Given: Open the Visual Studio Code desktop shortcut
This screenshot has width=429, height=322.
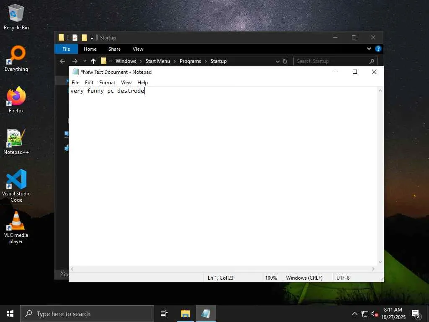Looking at the screenshot, I should click(16, 186).
